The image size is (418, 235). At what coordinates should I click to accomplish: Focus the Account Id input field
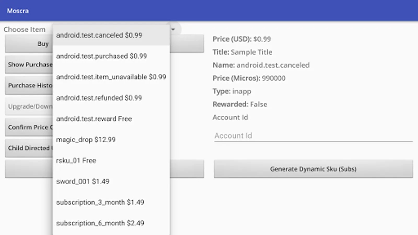(313, 136)
